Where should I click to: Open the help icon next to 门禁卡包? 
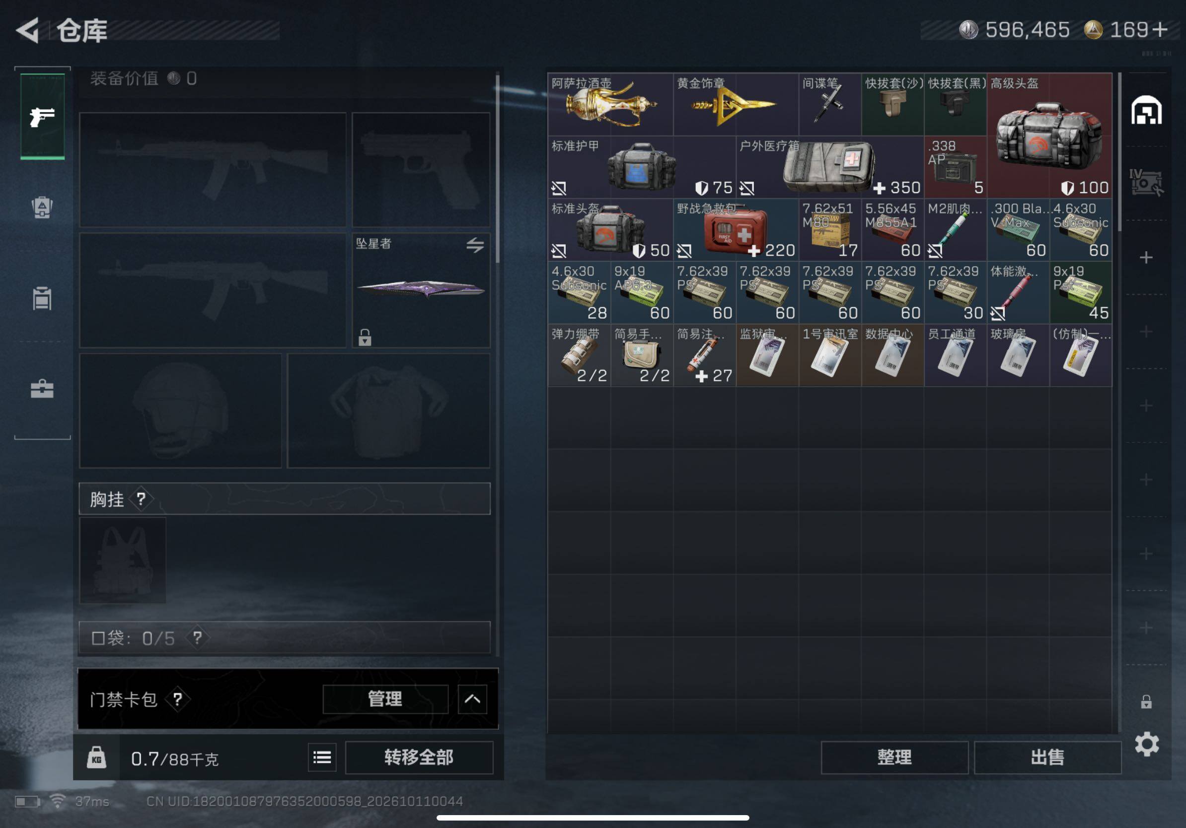click(178, 699)
